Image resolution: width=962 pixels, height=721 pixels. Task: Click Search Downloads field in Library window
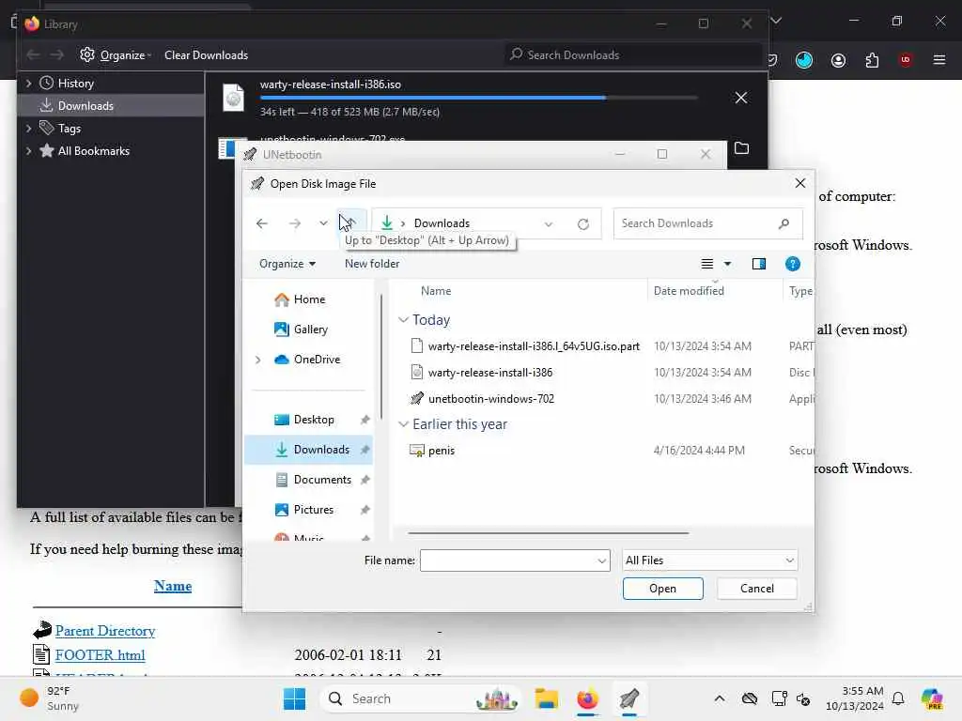(x=633, y=55)
